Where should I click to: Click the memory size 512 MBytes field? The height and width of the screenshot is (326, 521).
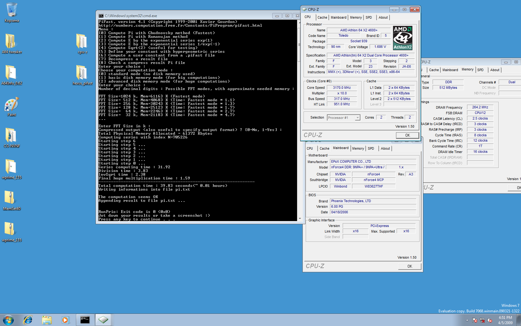448,88
